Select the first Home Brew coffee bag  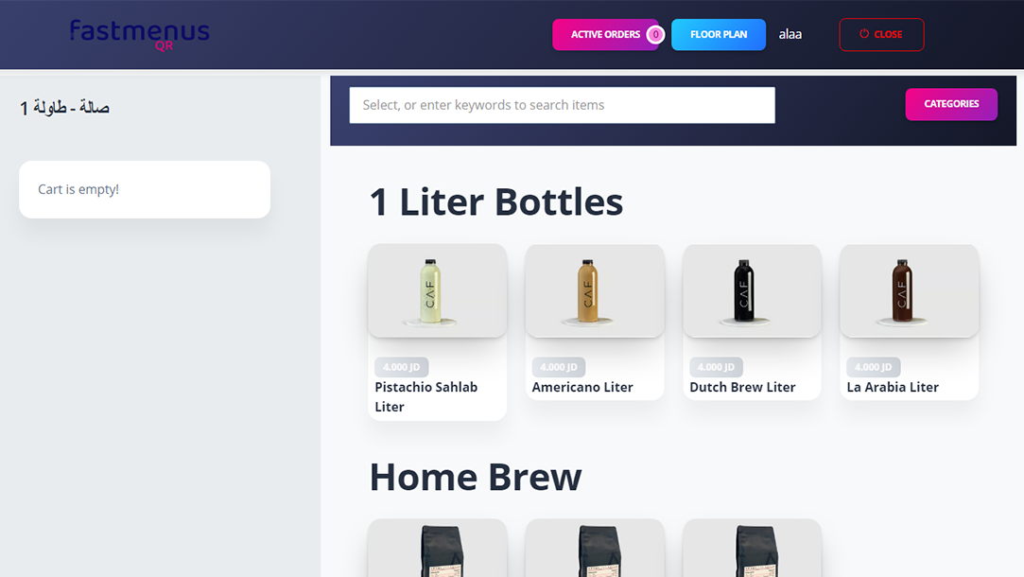[x=438, y=549]
